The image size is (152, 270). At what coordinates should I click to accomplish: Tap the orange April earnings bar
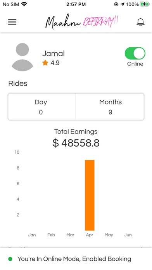pyautogui.click(x=90, y=195)
